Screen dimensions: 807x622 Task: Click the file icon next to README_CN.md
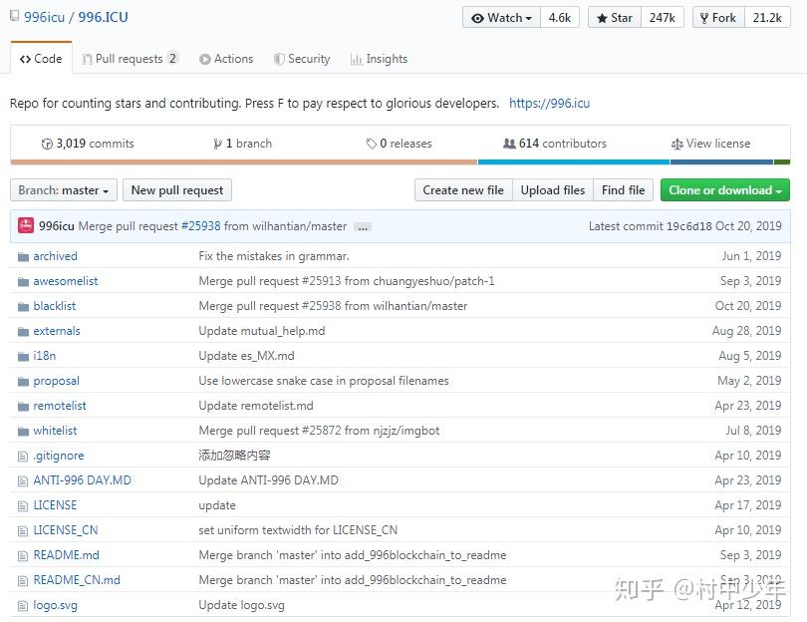coord(23,581)
